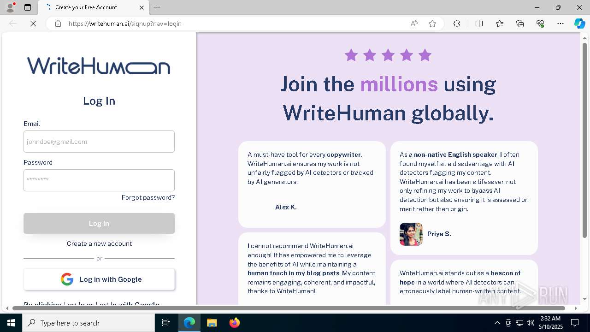Open the Windows Start menu

point(11,323)
